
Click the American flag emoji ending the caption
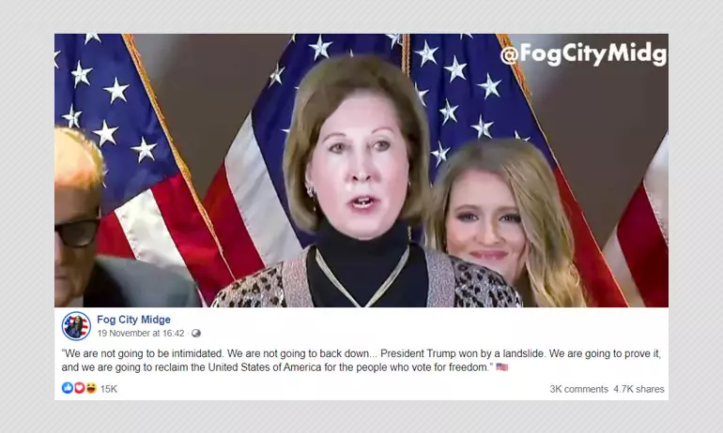[x=501, y=367]
